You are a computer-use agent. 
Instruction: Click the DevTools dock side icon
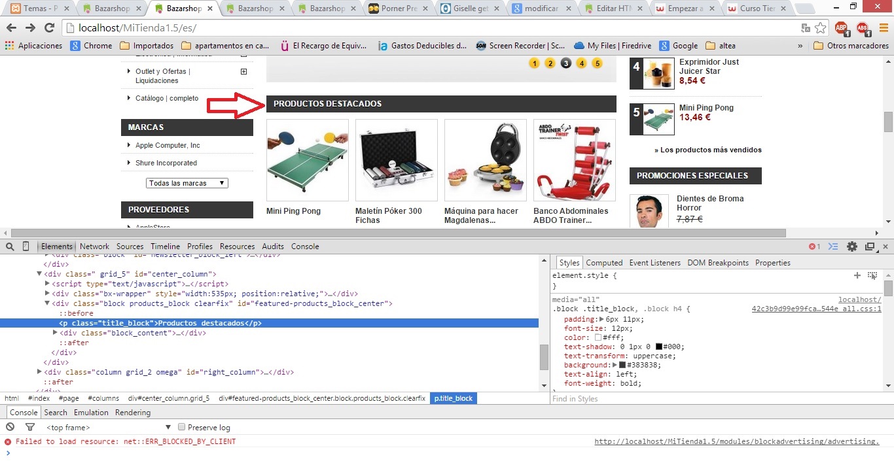(870, 246)
